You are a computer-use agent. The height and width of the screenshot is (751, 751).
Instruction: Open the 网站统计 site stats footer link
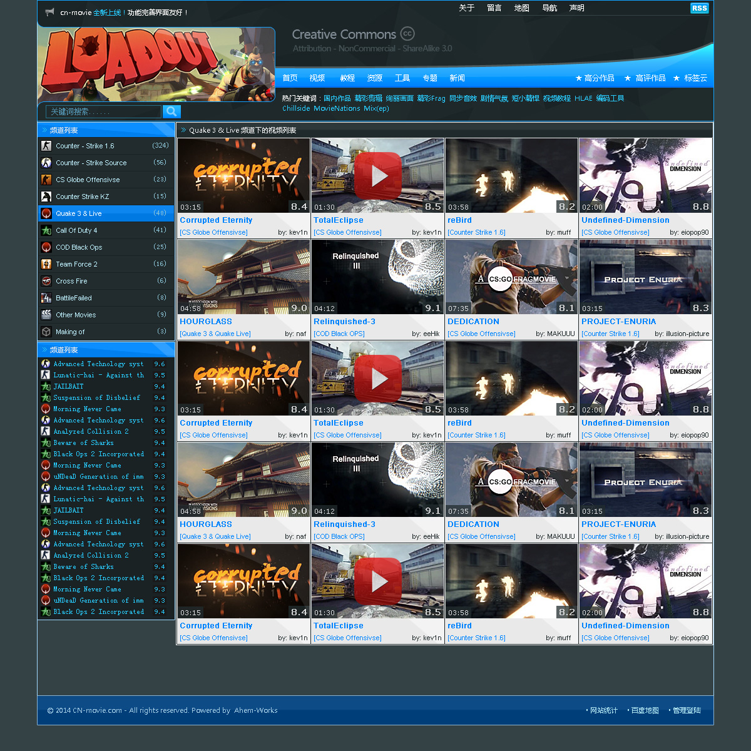[x=604, y=710]
